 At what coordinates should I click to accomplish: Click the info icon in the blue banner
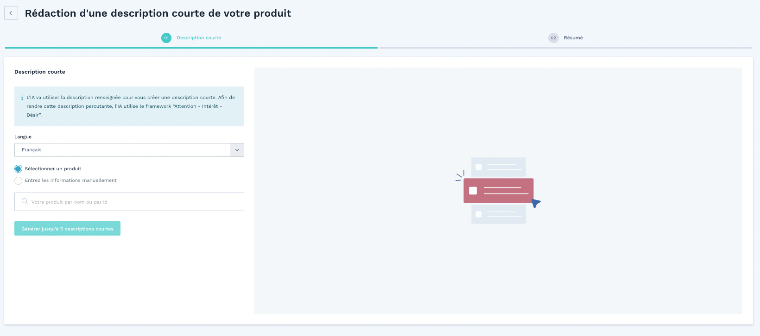(22, 98)
